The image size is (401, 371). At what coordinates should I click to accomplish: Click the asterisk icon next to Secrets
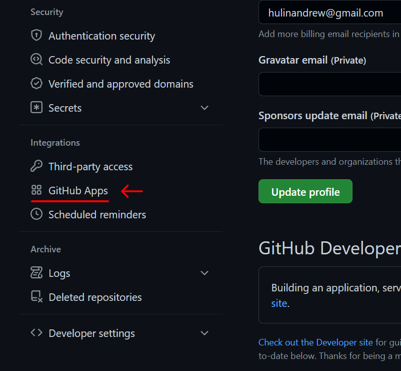(36, 108)
